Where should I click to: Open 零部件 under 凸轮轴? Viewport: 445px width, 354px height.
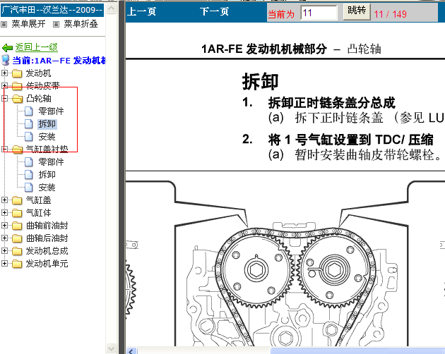click(x=51, y=111)
